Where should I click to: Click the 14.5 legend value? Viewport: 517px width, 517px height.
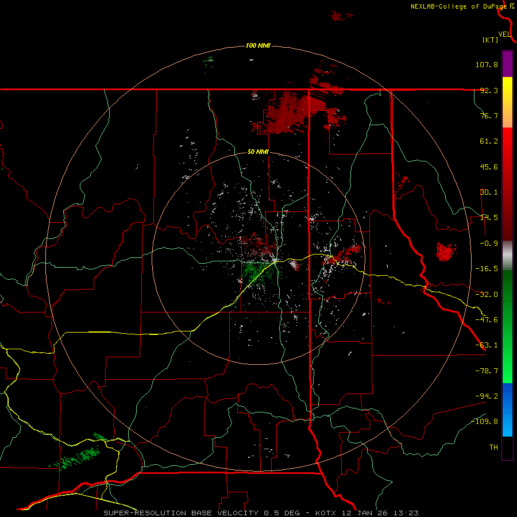click(489, 218)
